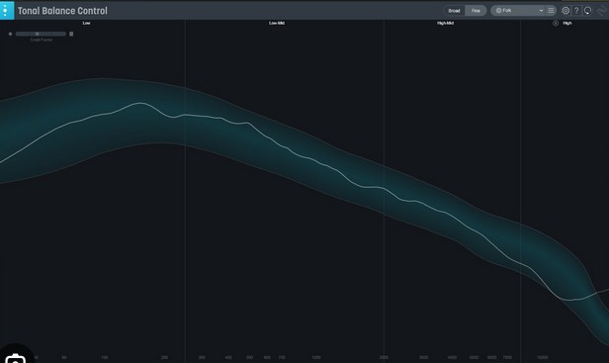Click the circular reset icon in header
Image resolution: width=609 pixels, height=363 pixels.
click(587, 11)
